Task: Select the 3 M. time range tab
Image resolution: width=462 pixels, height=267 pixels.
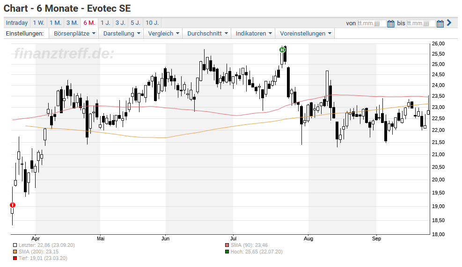Action: [72, 22]
